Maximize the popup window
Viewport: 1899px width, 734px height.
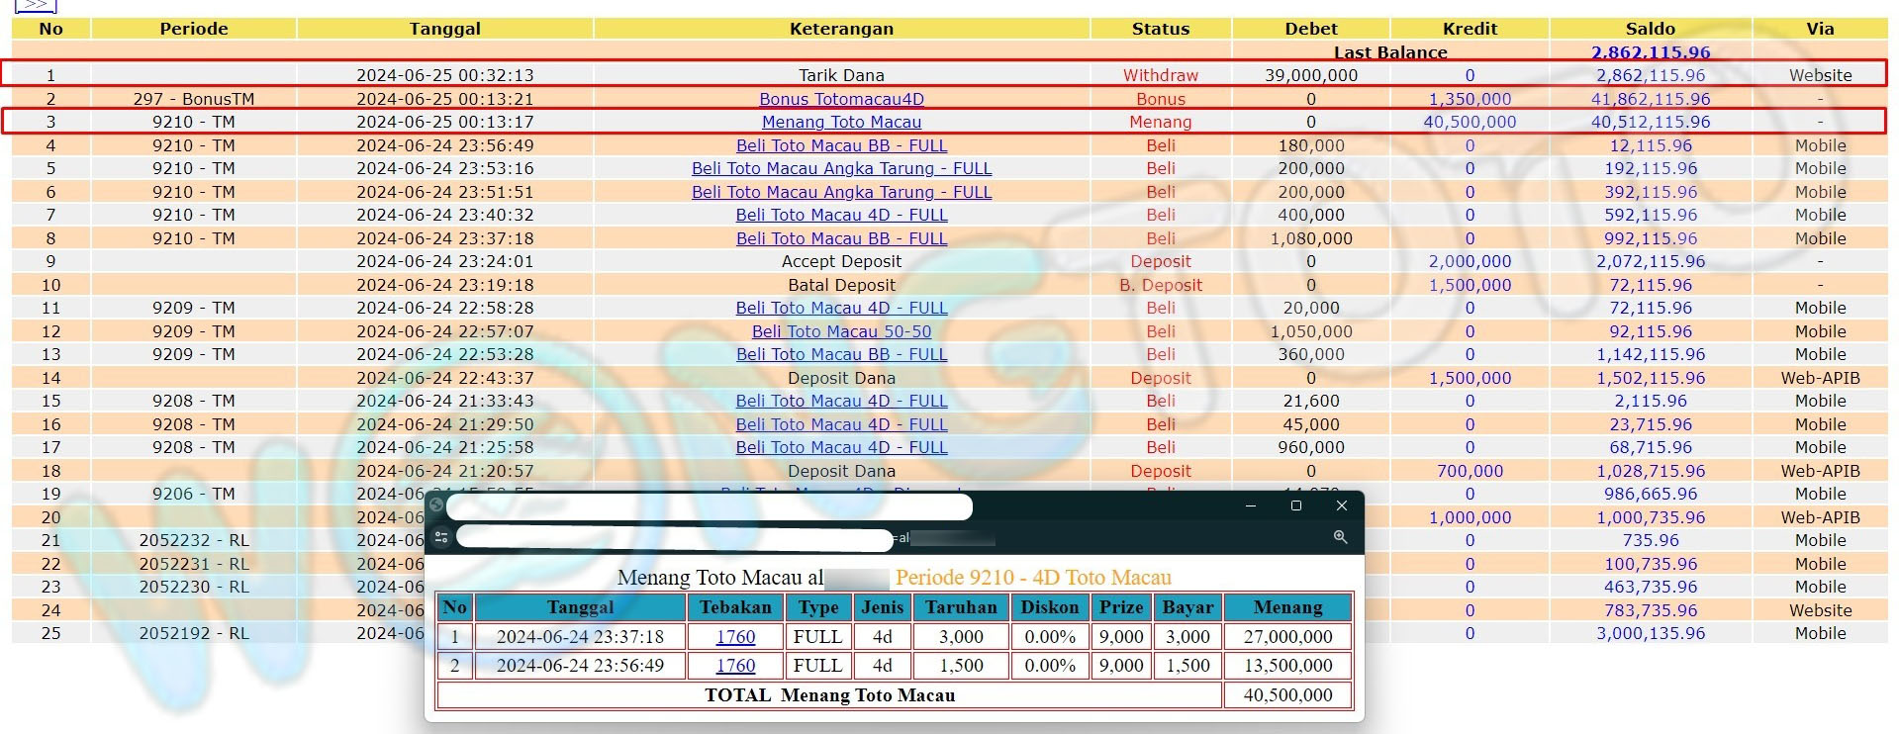[x=1295, y=505]
